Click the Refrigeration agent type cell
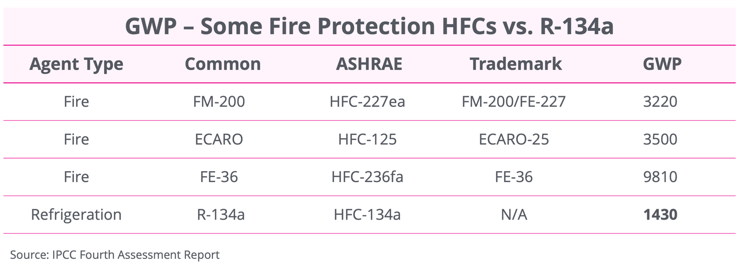Screen dimensions: 741x280 tap(76, 214)
